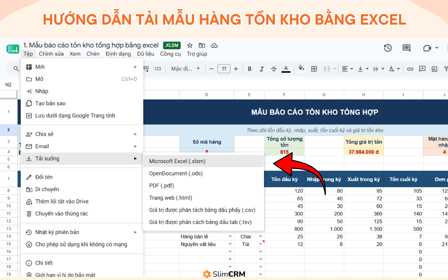Check the cloud save status icon
Image resolution: width=448 pixels, height=280 pixels.
pyautogui.click(x=214, y=46)
